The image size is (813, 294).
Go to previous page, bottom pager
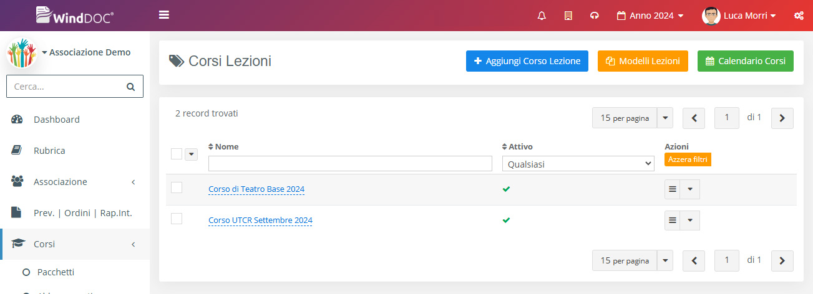coord(694,260)
